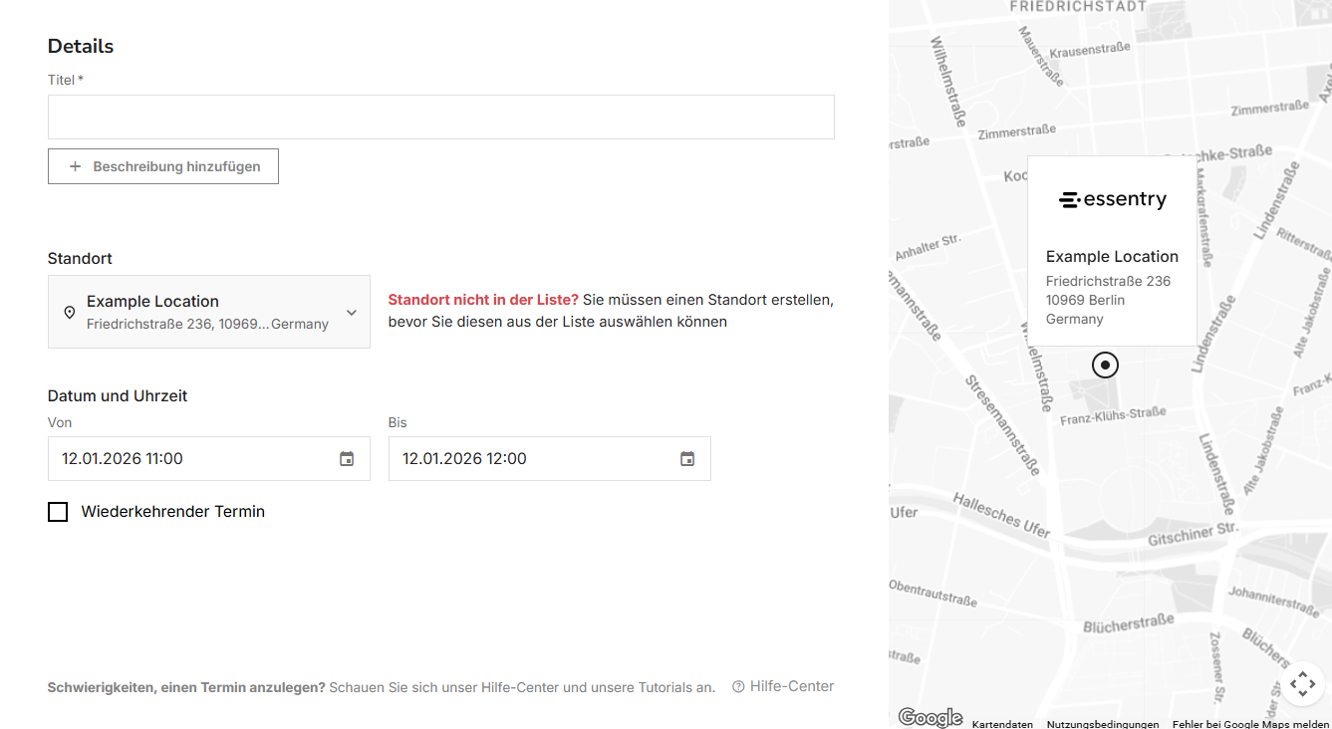Click the map location marker pin
The width and height of the screenshot is (1332, 729).
point(1105,364)
